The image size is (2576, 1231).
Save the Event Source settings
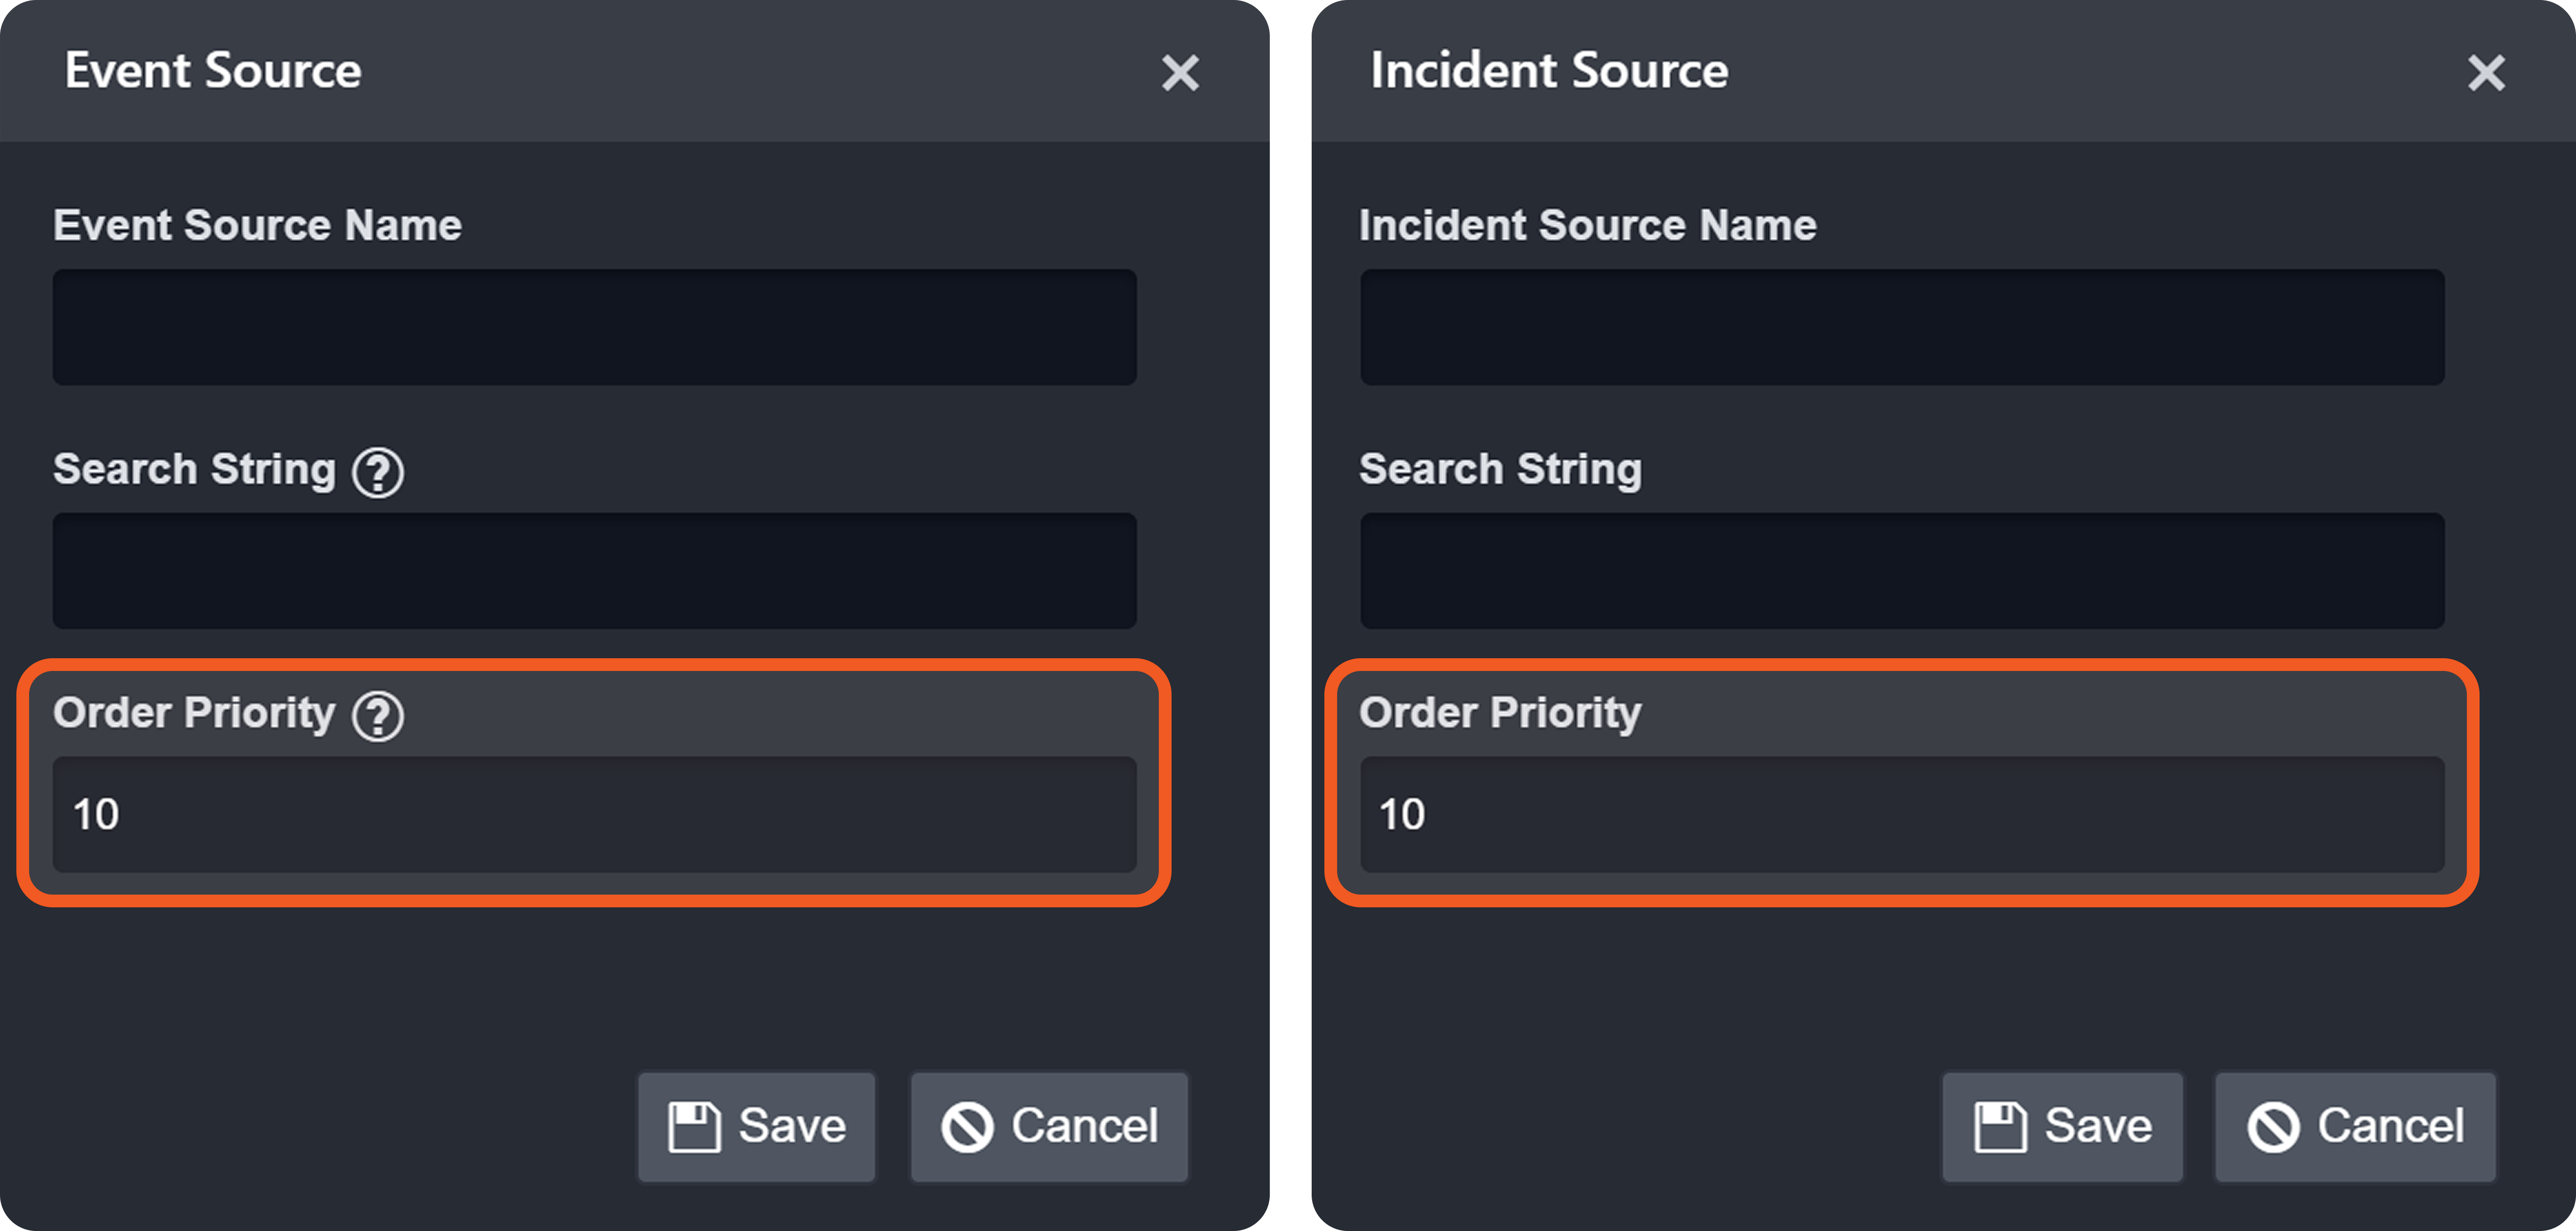tap(757, 1126)
